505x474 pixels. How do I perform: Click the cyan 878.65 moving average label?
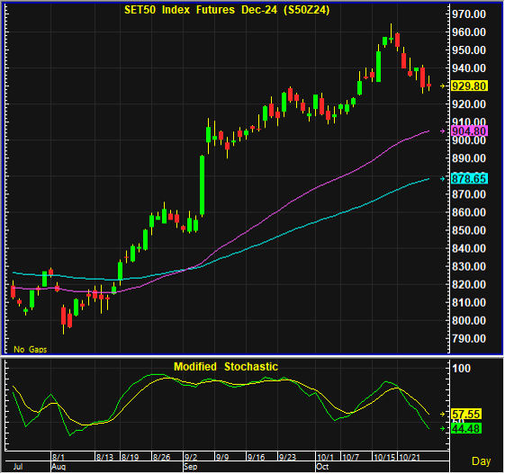pyautogui.click(x=469, y=179)
